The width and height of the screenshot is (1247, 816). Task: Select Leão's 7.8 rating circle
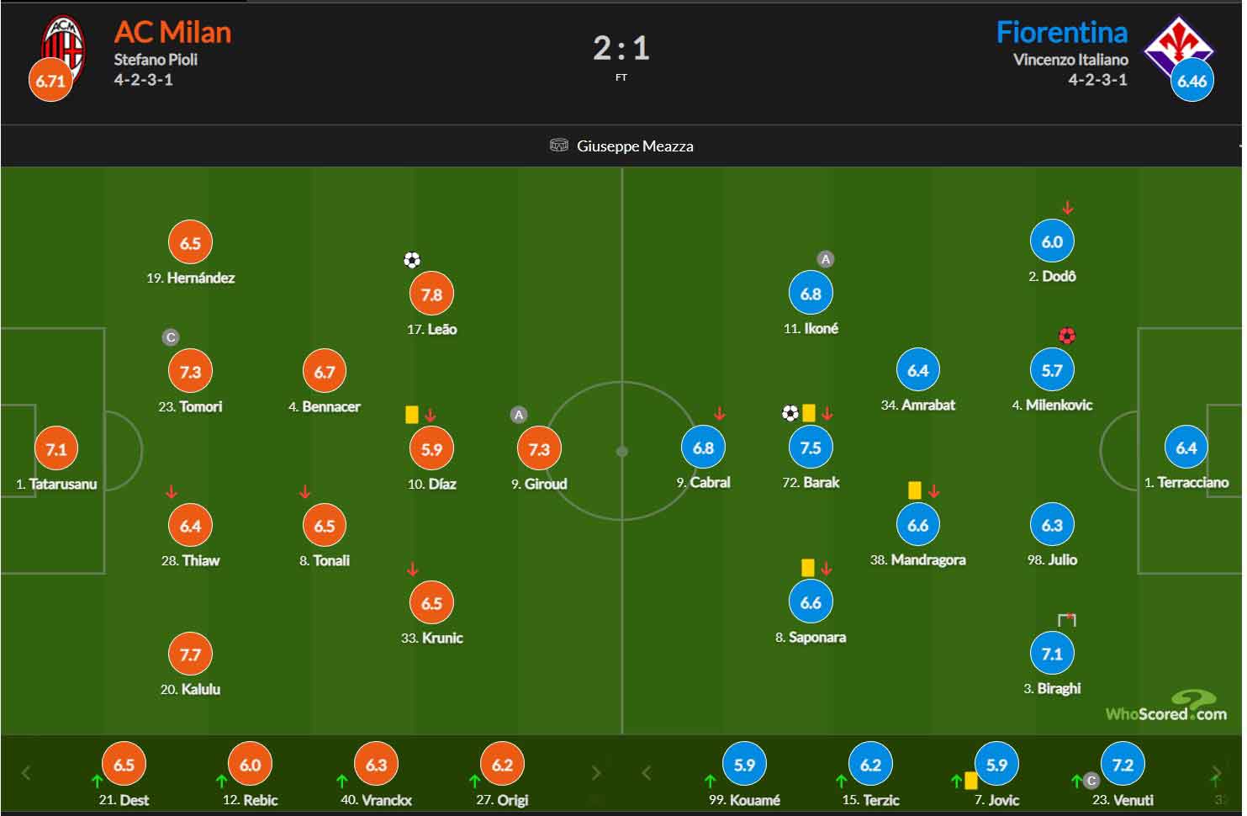431,294
